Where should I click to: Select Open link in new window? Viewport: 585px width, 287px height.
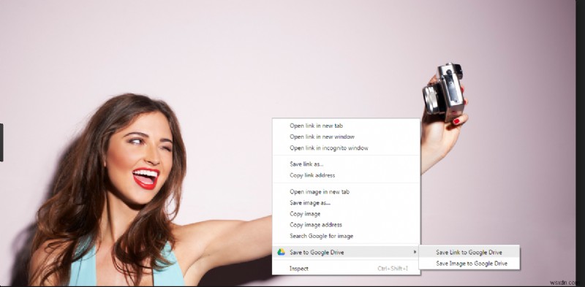(x=346, y=137)
